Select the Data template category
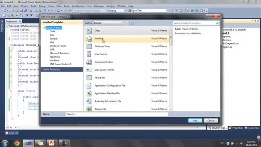Viewport: 261px width, 147px height. [52, 35]
